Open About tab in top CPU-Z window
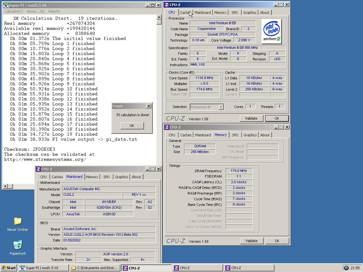This screenshot has width=363, height=272. point(265,13)
